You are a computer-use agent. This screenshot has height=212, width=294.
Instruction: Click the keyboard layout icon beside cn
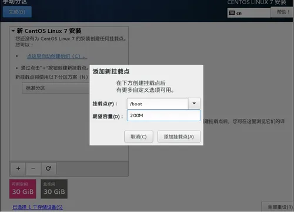pyautogui.click(x=232, y=13)
